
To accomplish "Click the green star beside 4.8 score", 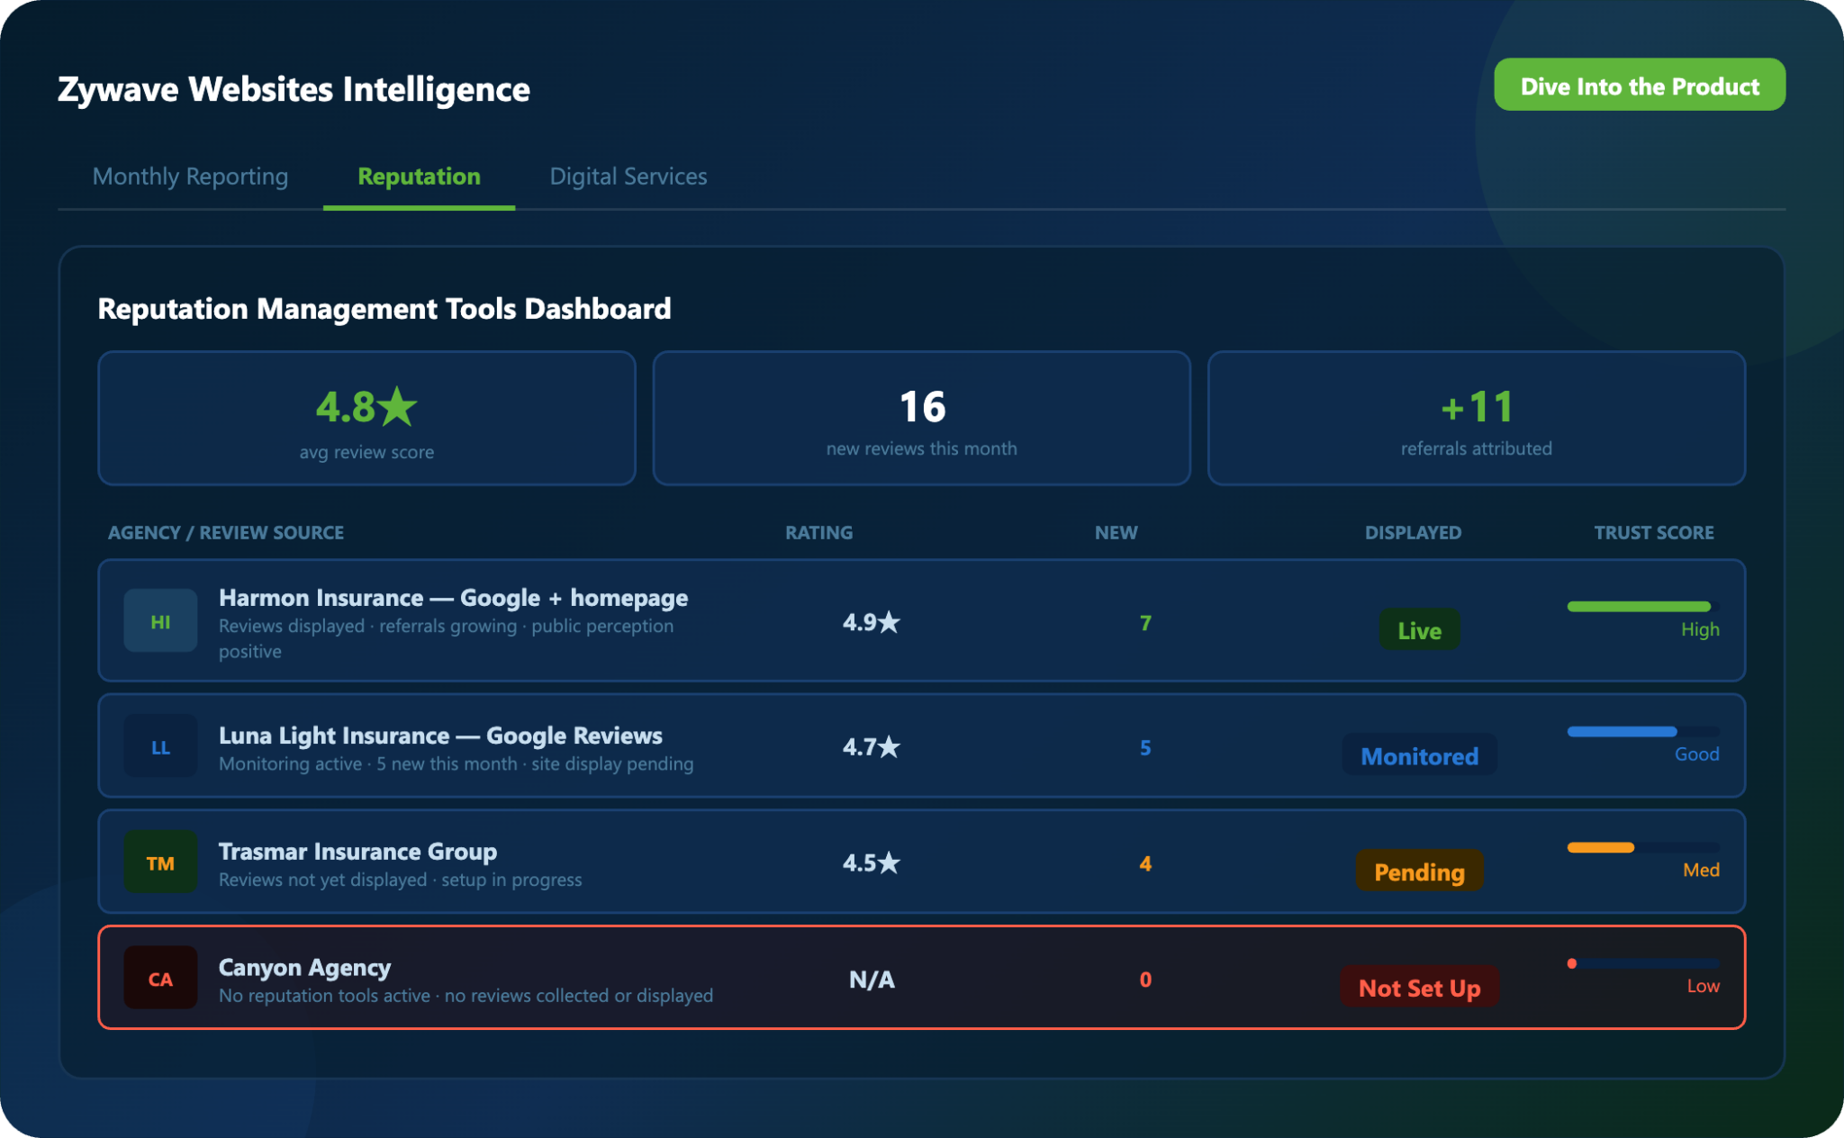I will (x=397, y=407).
